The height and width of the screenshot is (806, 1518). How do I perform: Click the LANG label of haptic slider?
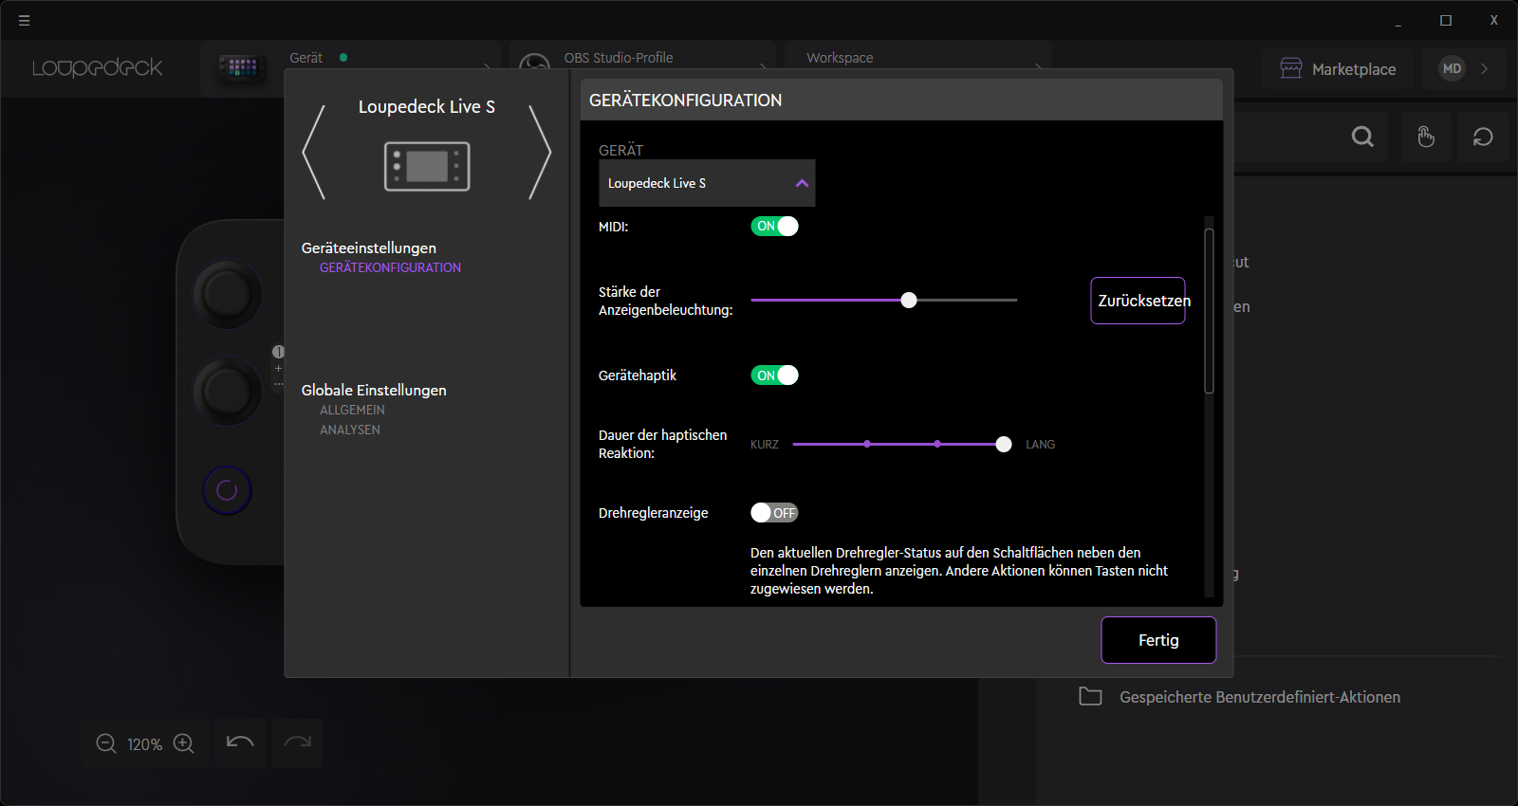(1040, 445)
